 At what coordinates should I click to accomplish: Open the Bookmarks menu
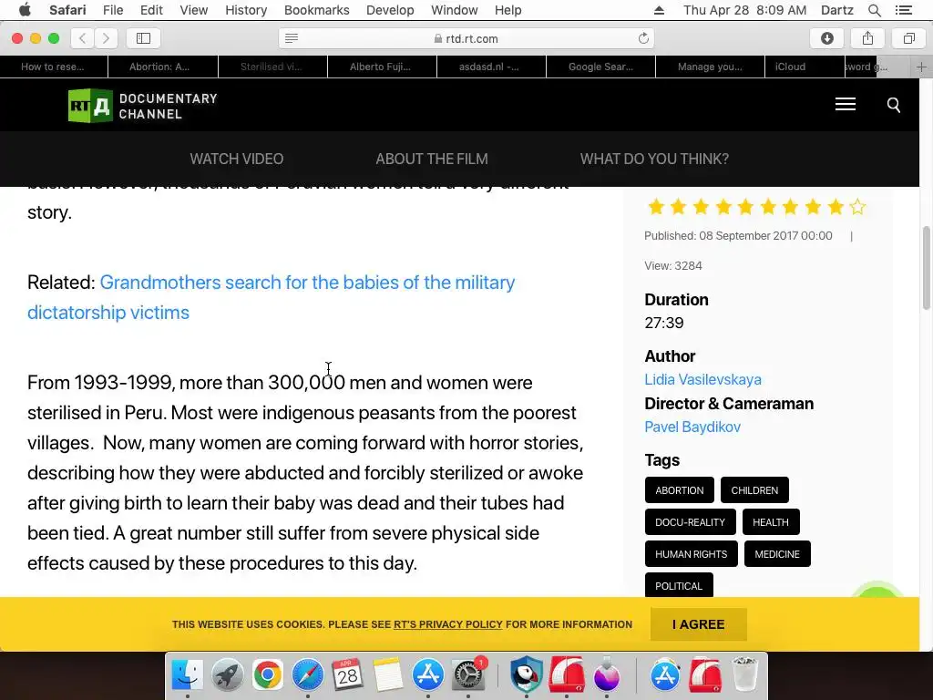[x=316, y=10]
